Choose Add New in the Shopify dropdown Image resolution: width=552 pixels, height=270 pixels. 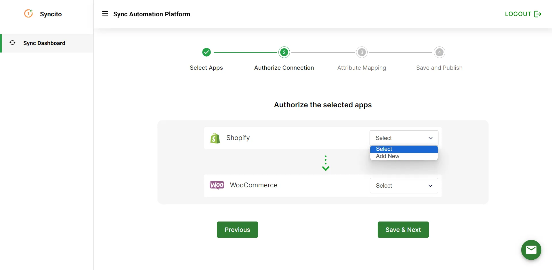pyautogui.click(x=387, y=156)
